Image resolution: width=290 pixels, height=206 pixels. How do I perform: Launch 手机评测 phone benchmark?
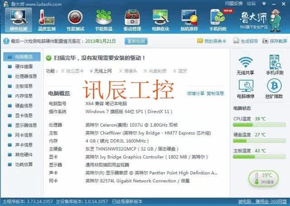(x=275, y=65)
